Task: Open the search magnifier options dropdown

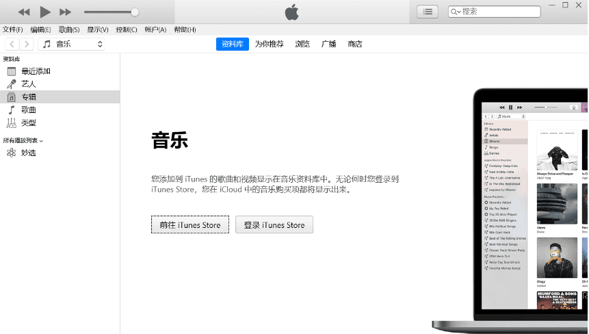Action: tap(456, 12)
